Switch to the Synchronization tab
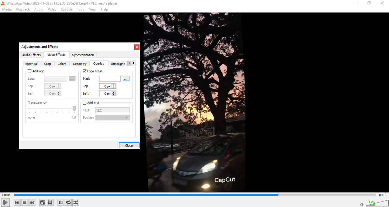The height and width of the screenshot is (207, 389). coord(83,55)
